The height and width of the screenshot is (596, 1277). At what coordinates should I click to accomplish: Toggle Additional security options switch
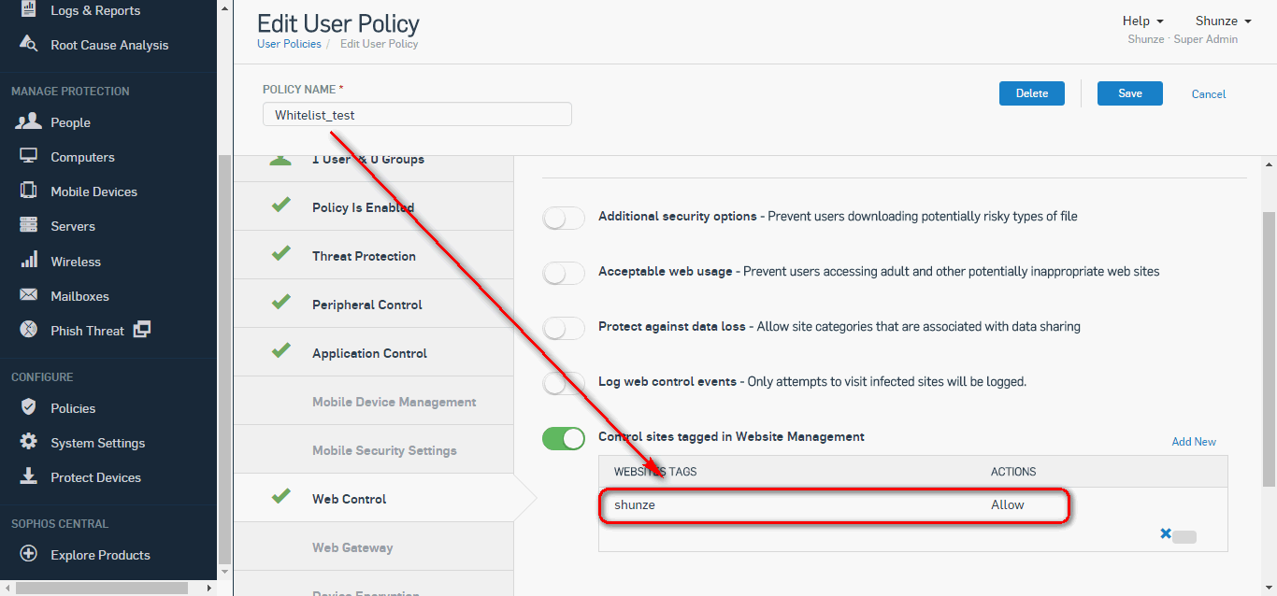564,218
